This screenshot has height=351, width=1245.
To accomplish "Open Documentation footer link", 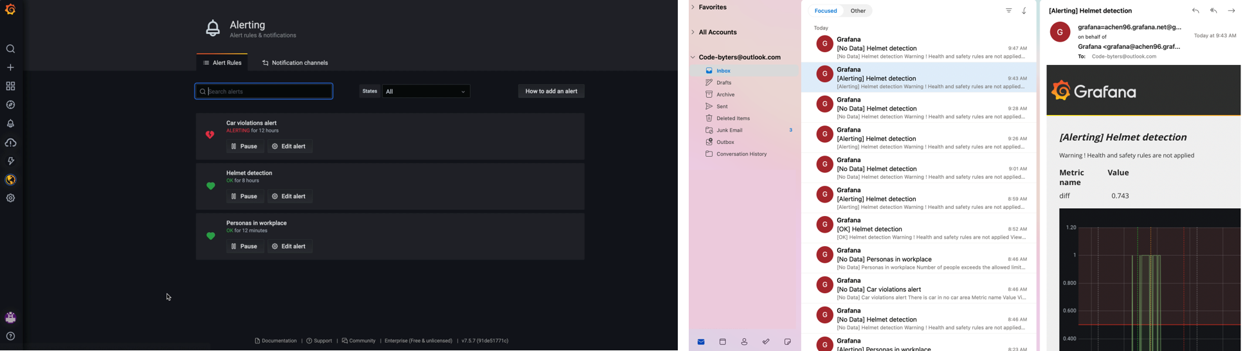I will pyautogui.click(x=276, y=341).
